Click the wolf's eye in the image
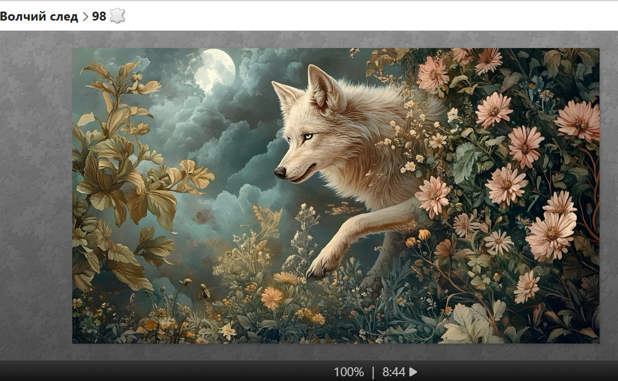 [x=307, y=136]
